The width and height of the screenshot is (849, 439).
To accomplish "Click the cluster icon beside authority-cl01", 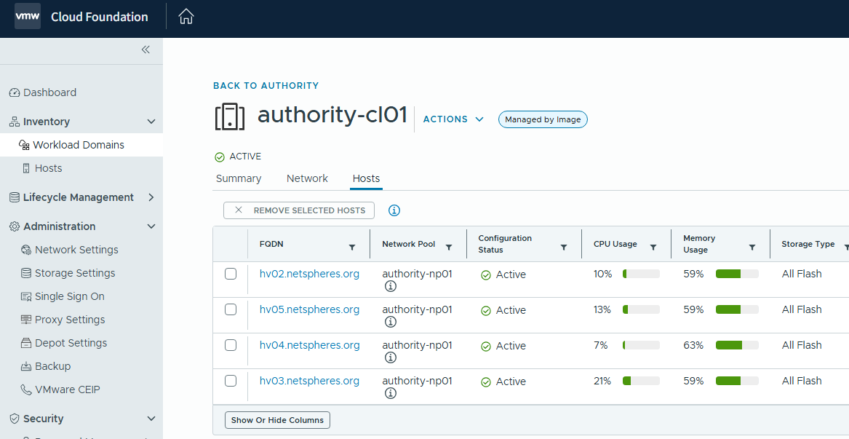I will 230,116.
